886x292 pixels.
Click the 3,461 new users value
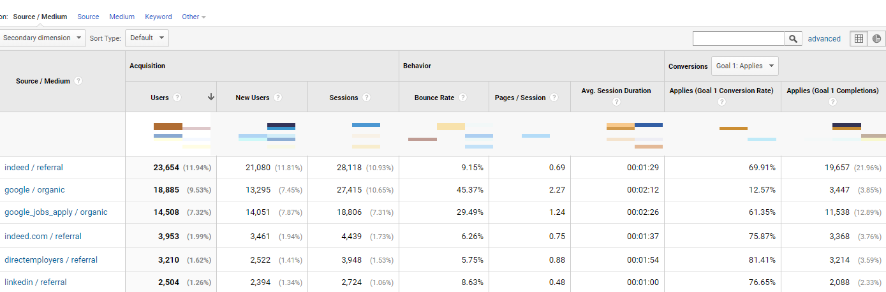point(261,236)
